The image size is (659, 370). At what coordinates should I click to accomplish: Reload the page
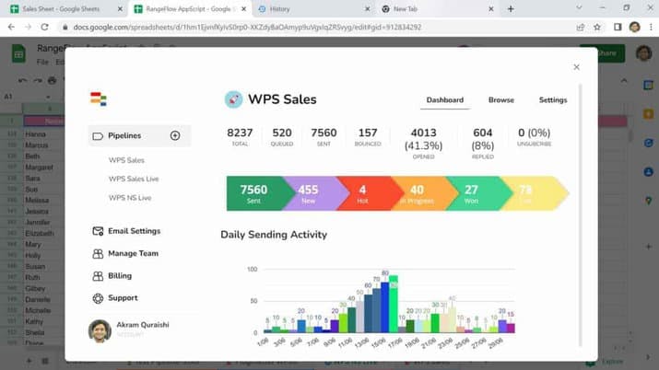44,27
